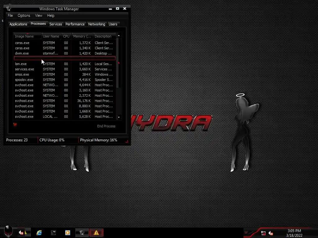The height and width of the screenshot is (238, 318).
Task: Sort by the Description column header
Action: click(x=104, y=36)
